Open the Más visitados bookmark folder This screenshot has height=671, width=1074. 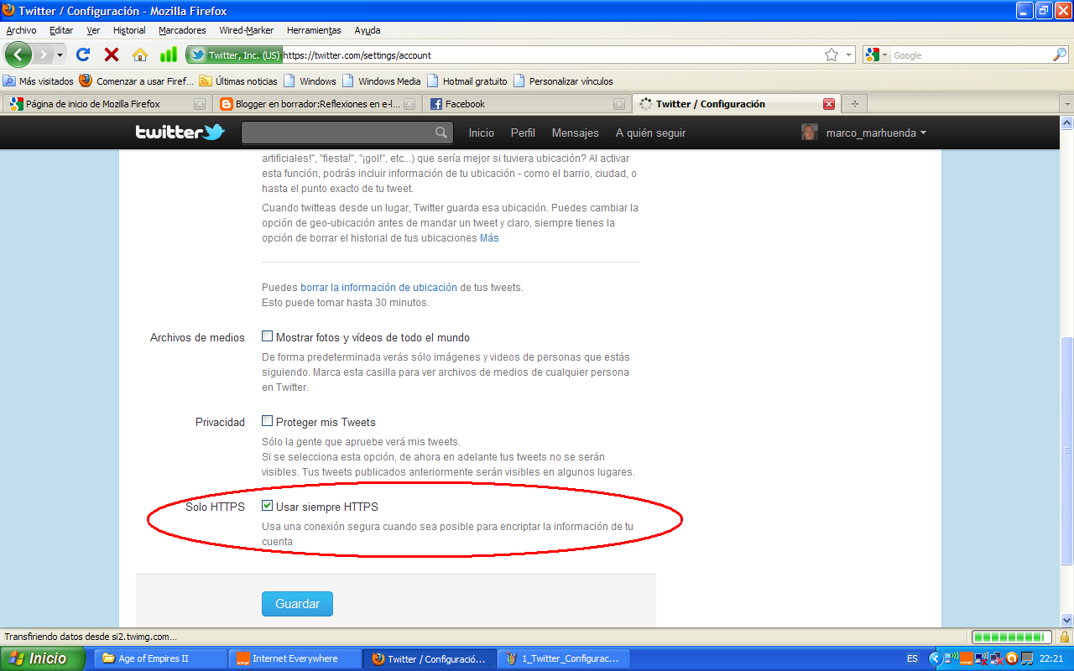[x=39, y=81]
